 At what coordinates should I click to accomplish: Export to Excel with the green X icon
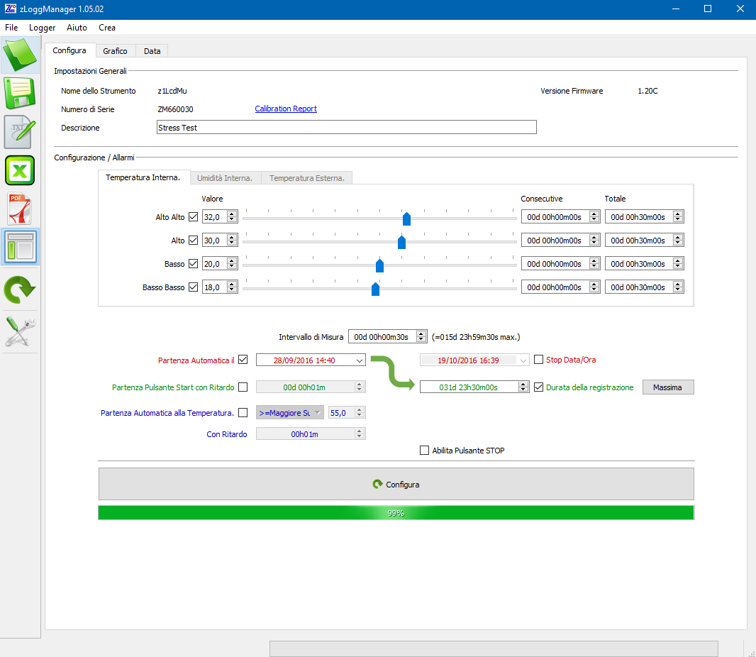21,171
